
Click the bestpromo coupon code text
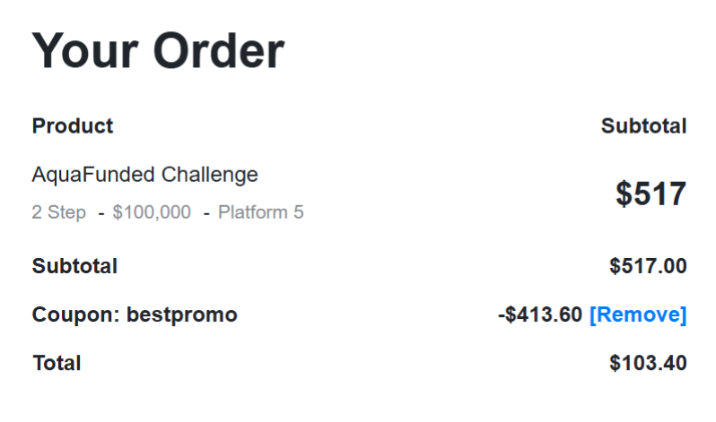point(182,314)
